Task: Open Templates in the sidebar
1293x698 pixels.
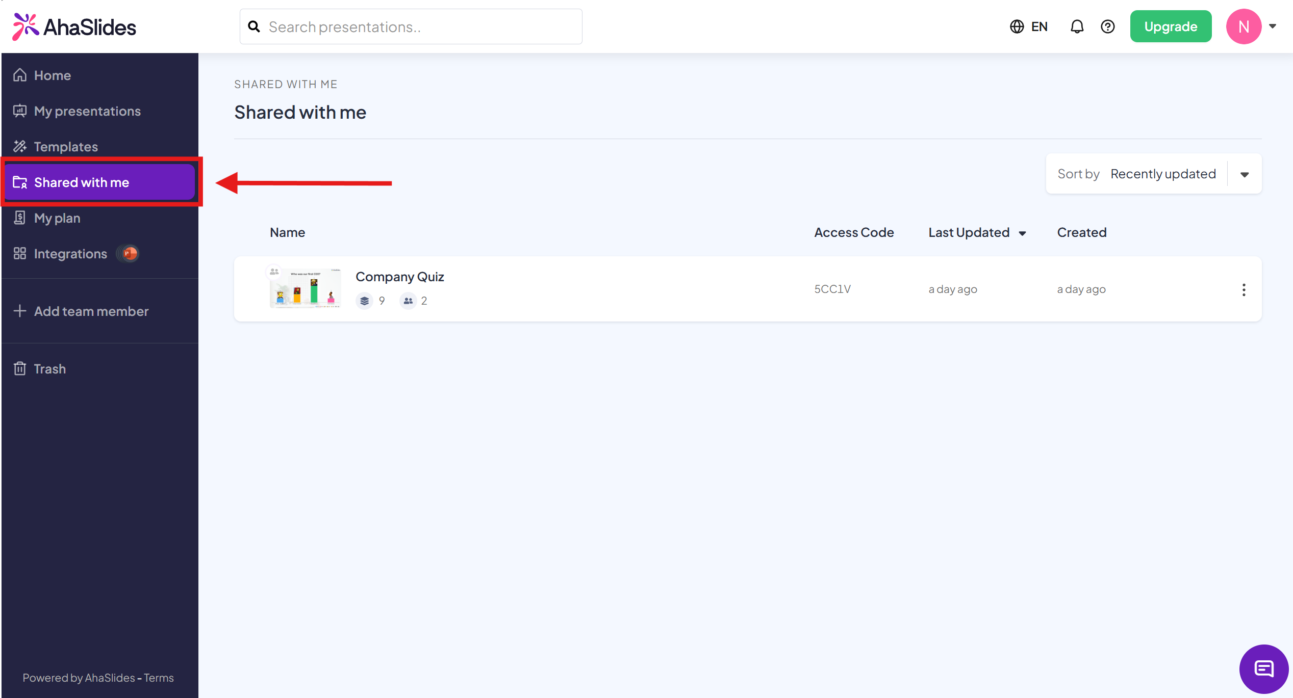Action: pyautogui.click(x=100, y=147)
